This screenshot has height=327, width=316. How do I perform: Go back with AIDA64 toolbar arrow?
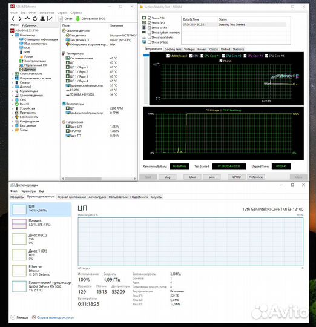(x=13, y=19)
